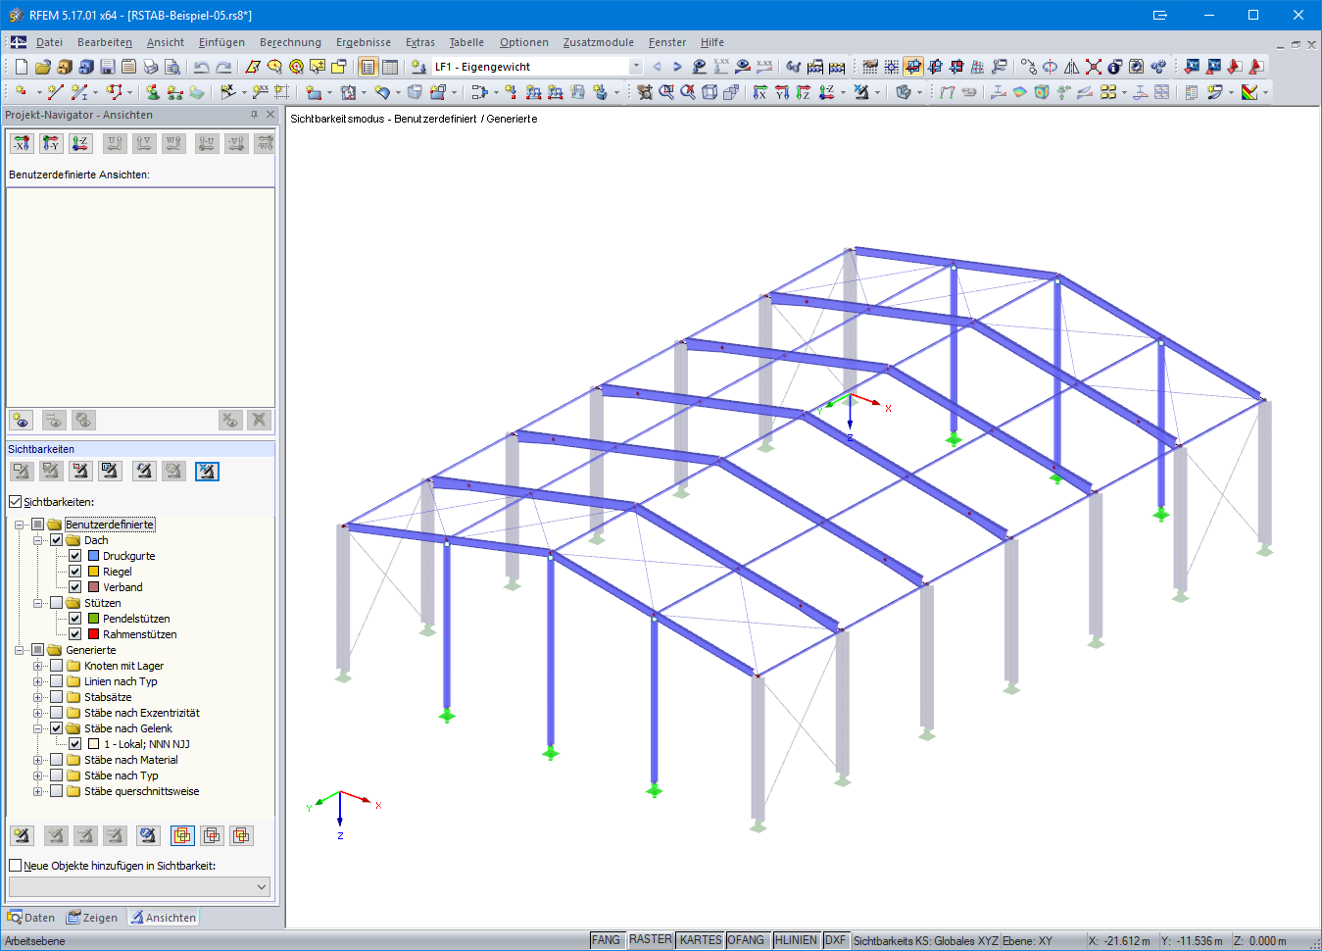The width and height of the screenshot is (1322, 951).
Task: Select the Stäbe nach Exzentrizität tree item
Action: point(141,713)
